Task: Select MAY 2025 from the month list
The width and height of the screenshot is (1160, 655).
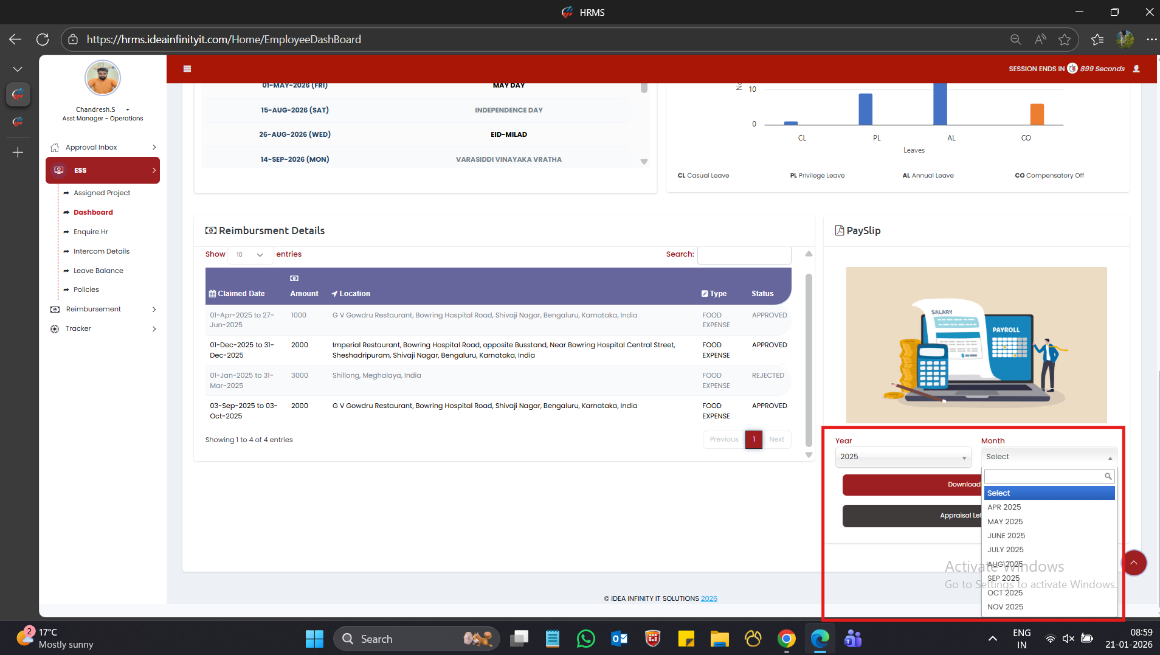Action: (1005, 521)
